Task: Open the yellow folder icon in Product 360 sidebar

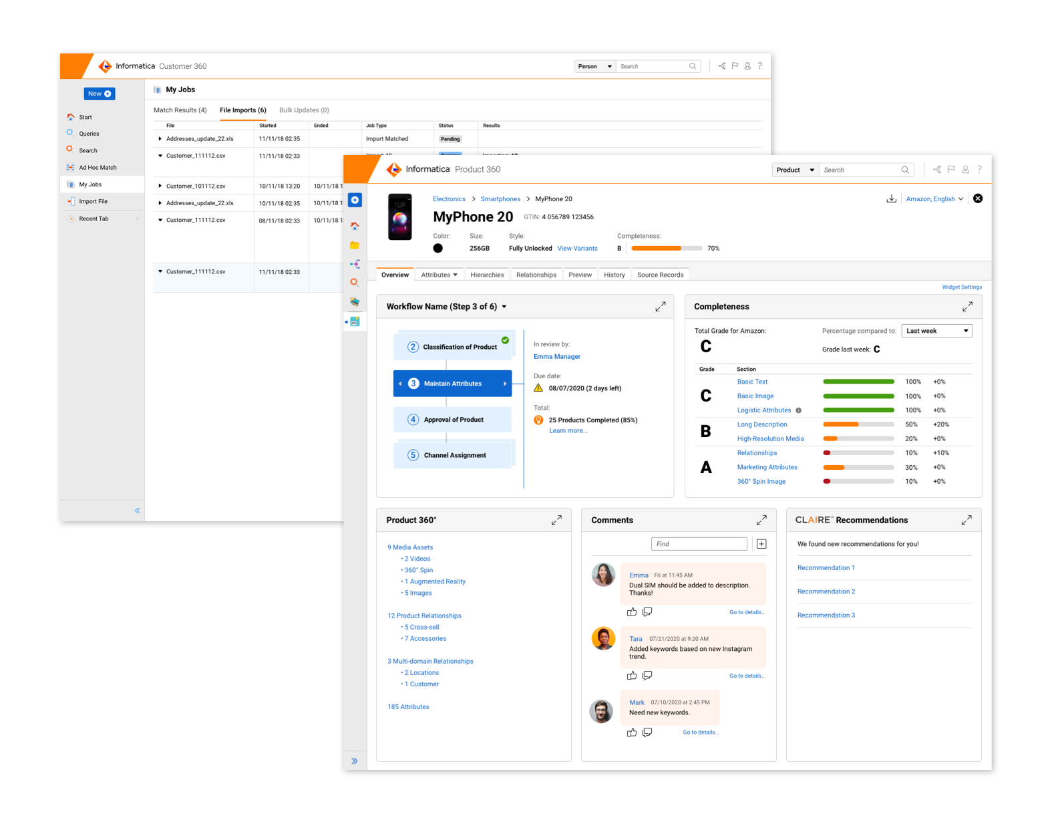Action: click(355, 245)
